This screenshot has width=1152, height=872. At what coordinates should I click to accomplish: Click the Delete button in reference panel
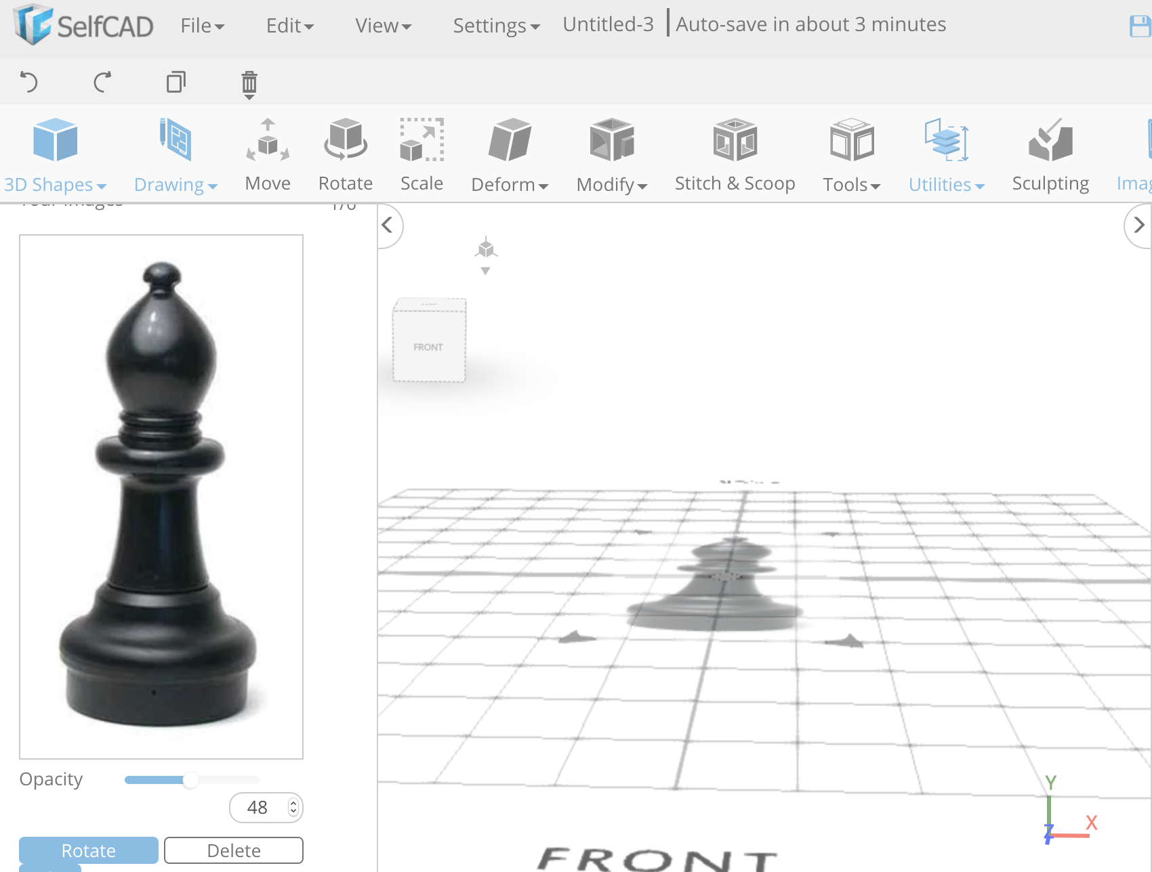point(233,850)
